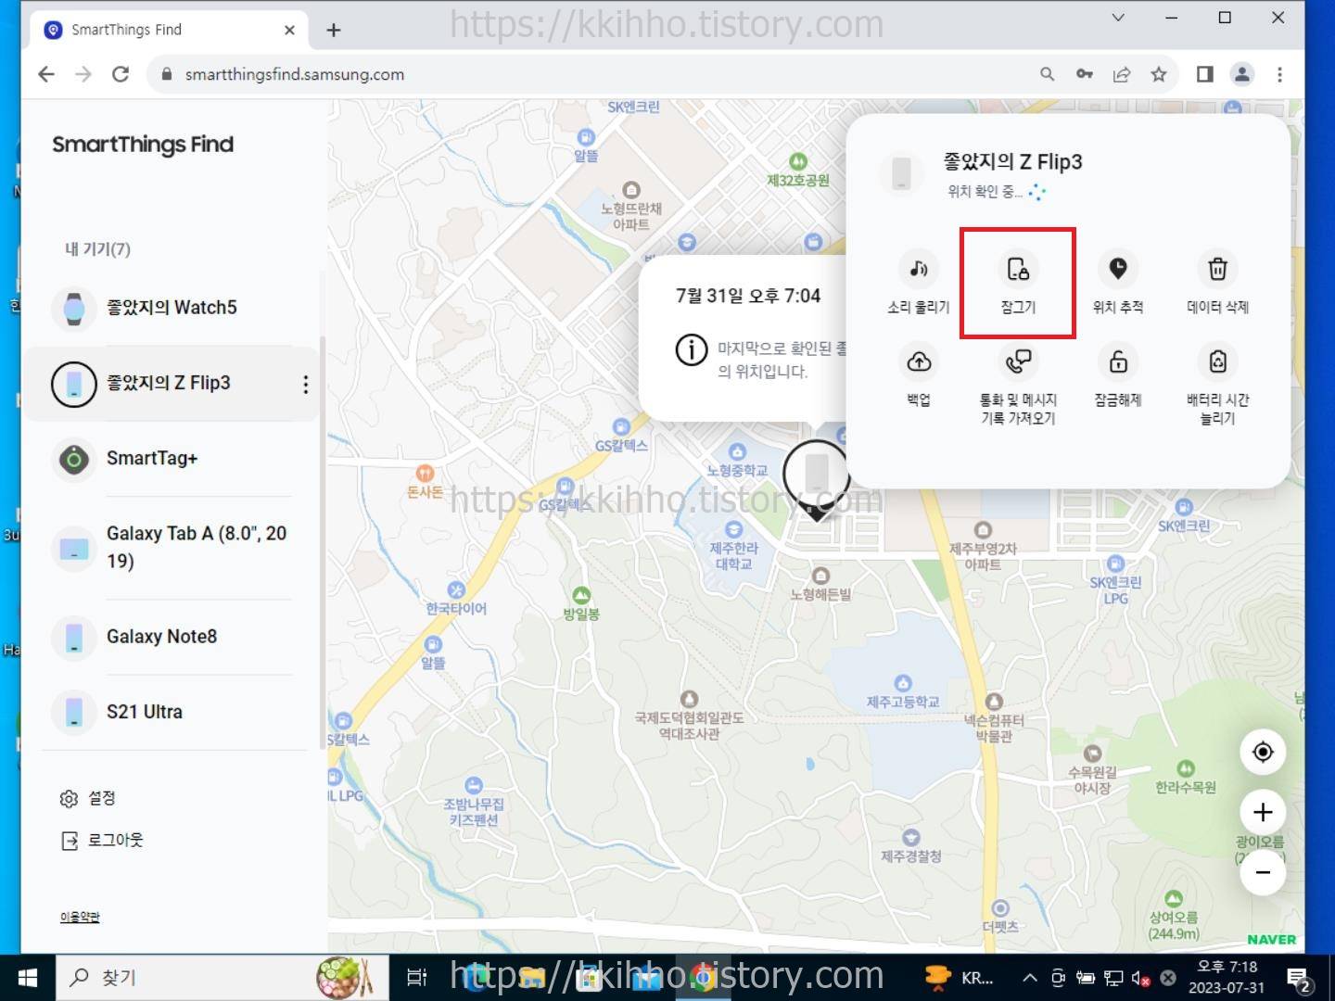Zoom out on the map
This screenshot has width=1335, height=1001.
point(1263,872)
